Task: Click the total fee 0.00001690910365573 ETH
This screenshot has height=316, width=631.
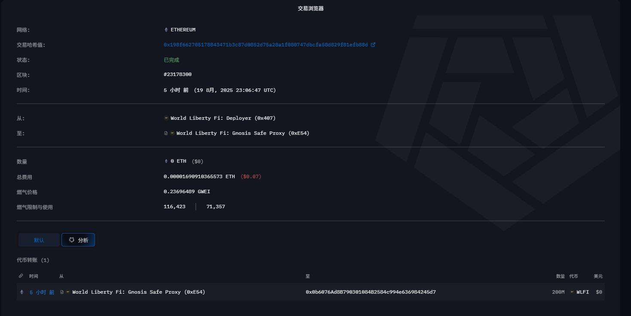Action: pos(199,176)
